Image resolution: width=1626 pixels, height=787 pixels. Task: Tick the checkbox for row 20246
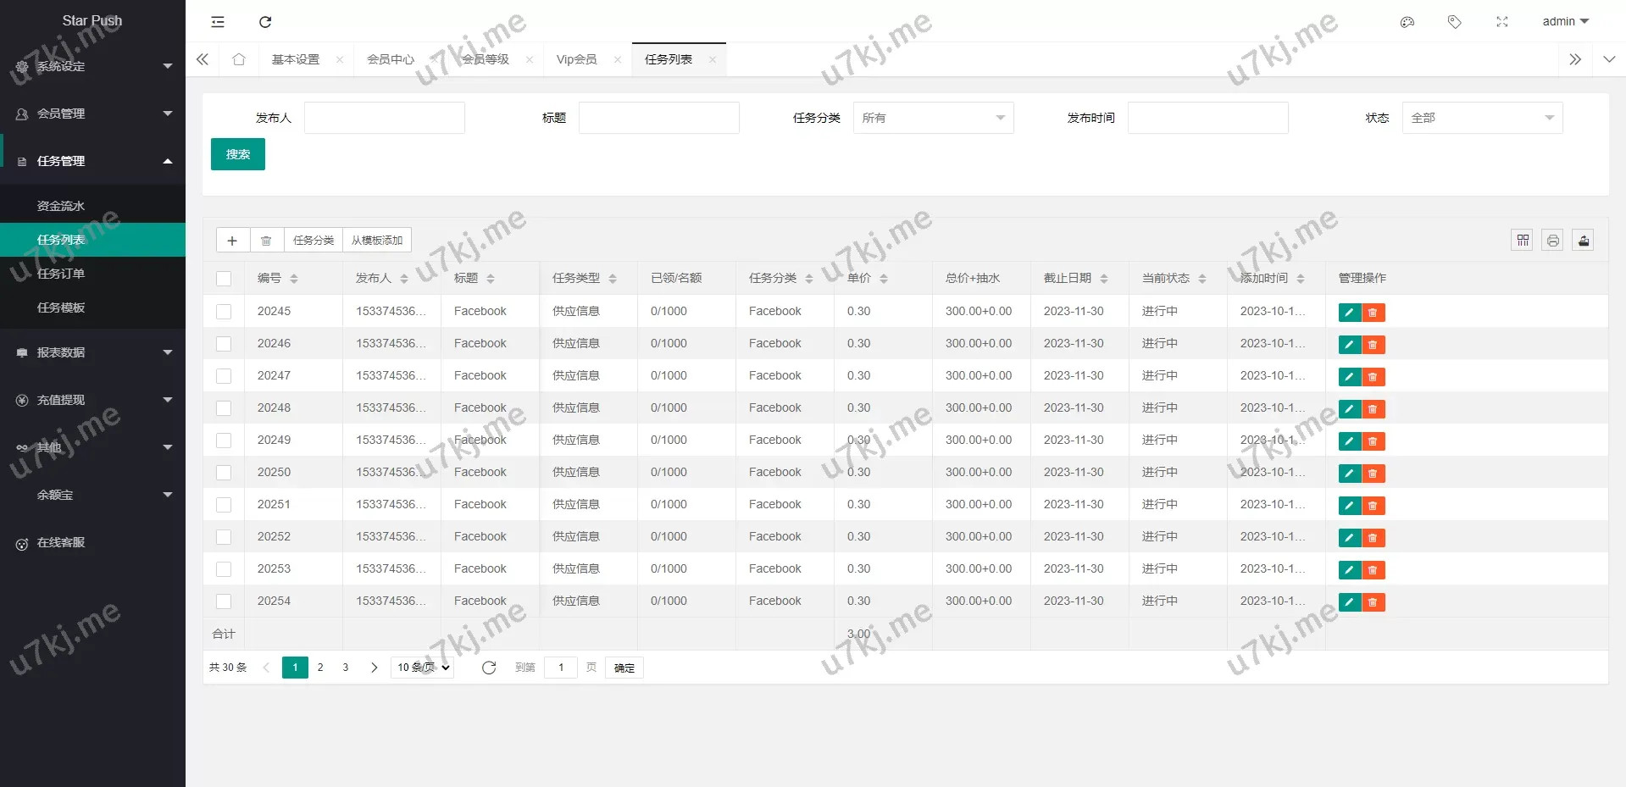pyautogui.click(x=224, y=344)
